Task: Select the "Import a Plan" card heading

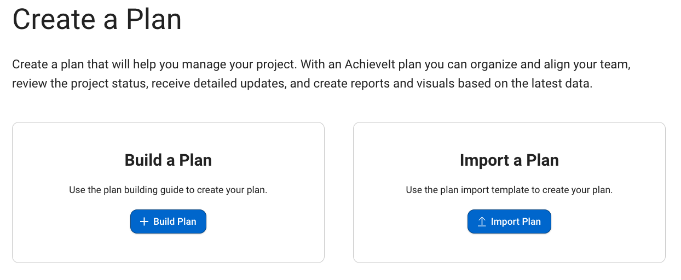Action: coord(509,160)
